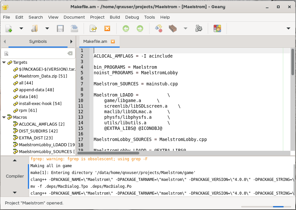Viewport: 296px width, 210px height.
Task: Click the Open file toolbar icon
Action: (35, 29)
